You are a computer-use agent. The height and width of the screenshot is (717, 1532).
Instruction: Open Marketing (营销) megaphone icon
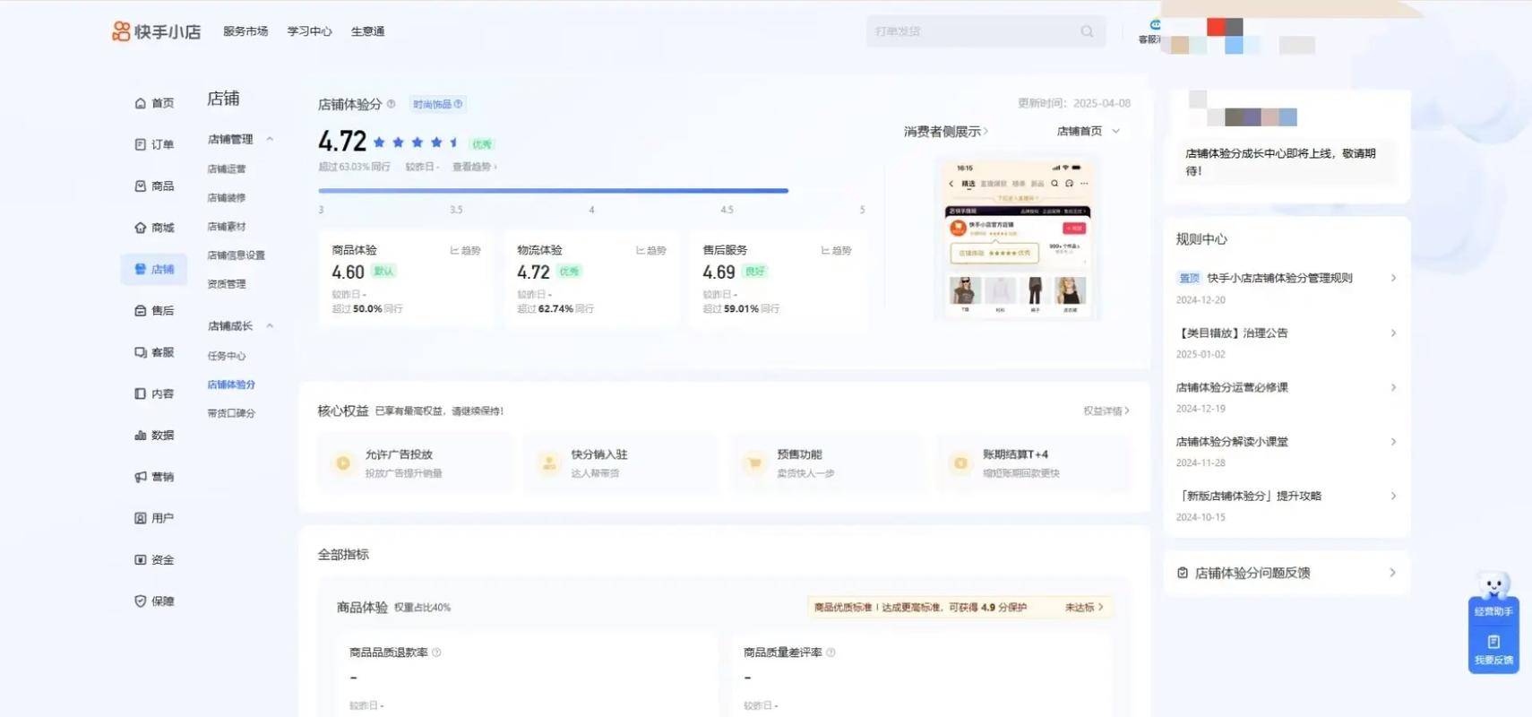[140, 477]
